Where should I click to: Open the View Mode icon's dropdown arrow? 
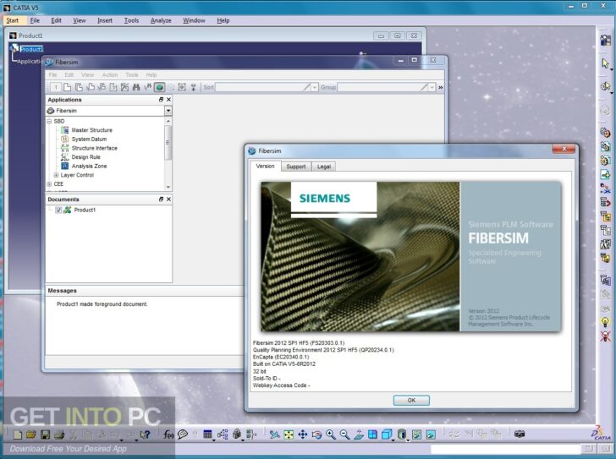[x=408, y=440]
